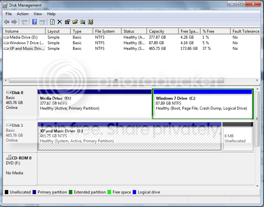Click the Open folder toolbar icon

75,22
